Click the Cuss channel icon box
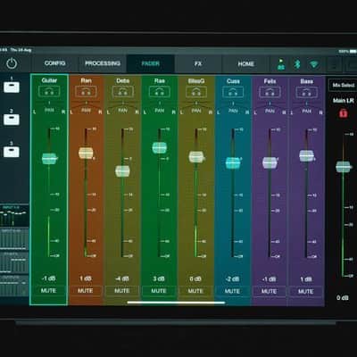This screenshot has height=357, width=357. (233, 92)
